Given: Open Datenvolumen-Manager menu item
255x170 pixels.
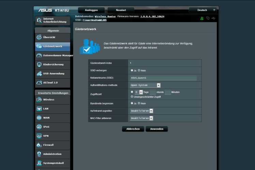Looking at the screenshot, I should 53,56.
